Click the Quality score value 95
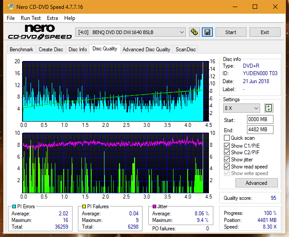This screenshot has width=289, height=237. click(274, 198)
